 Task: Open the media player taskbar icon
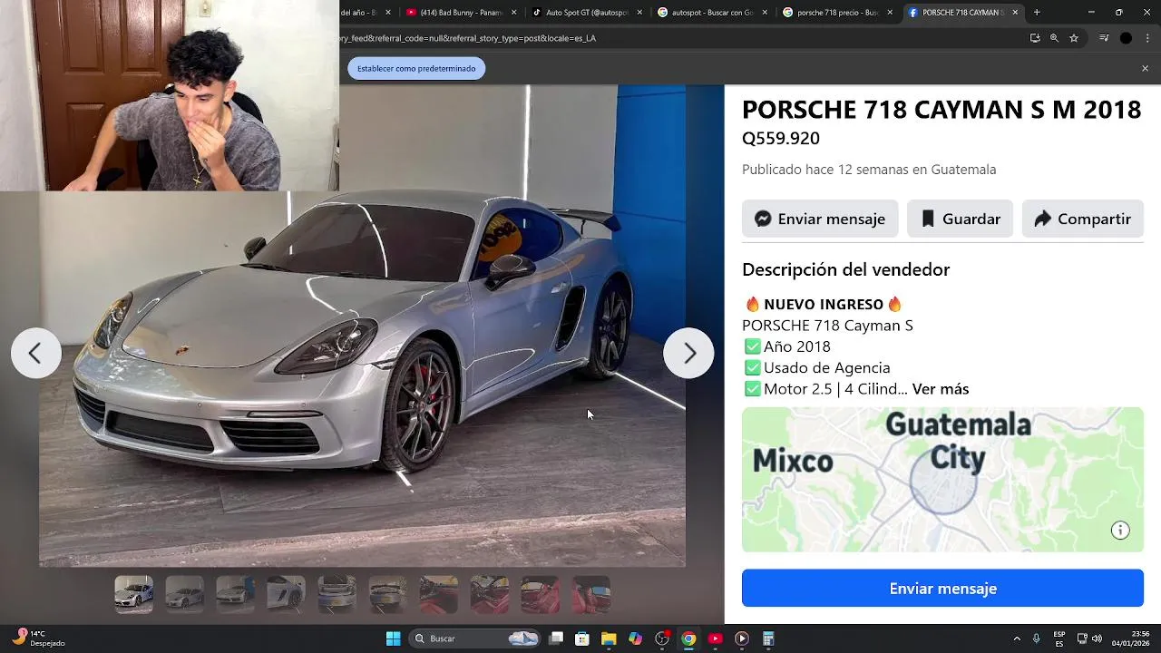pos(741,638)
